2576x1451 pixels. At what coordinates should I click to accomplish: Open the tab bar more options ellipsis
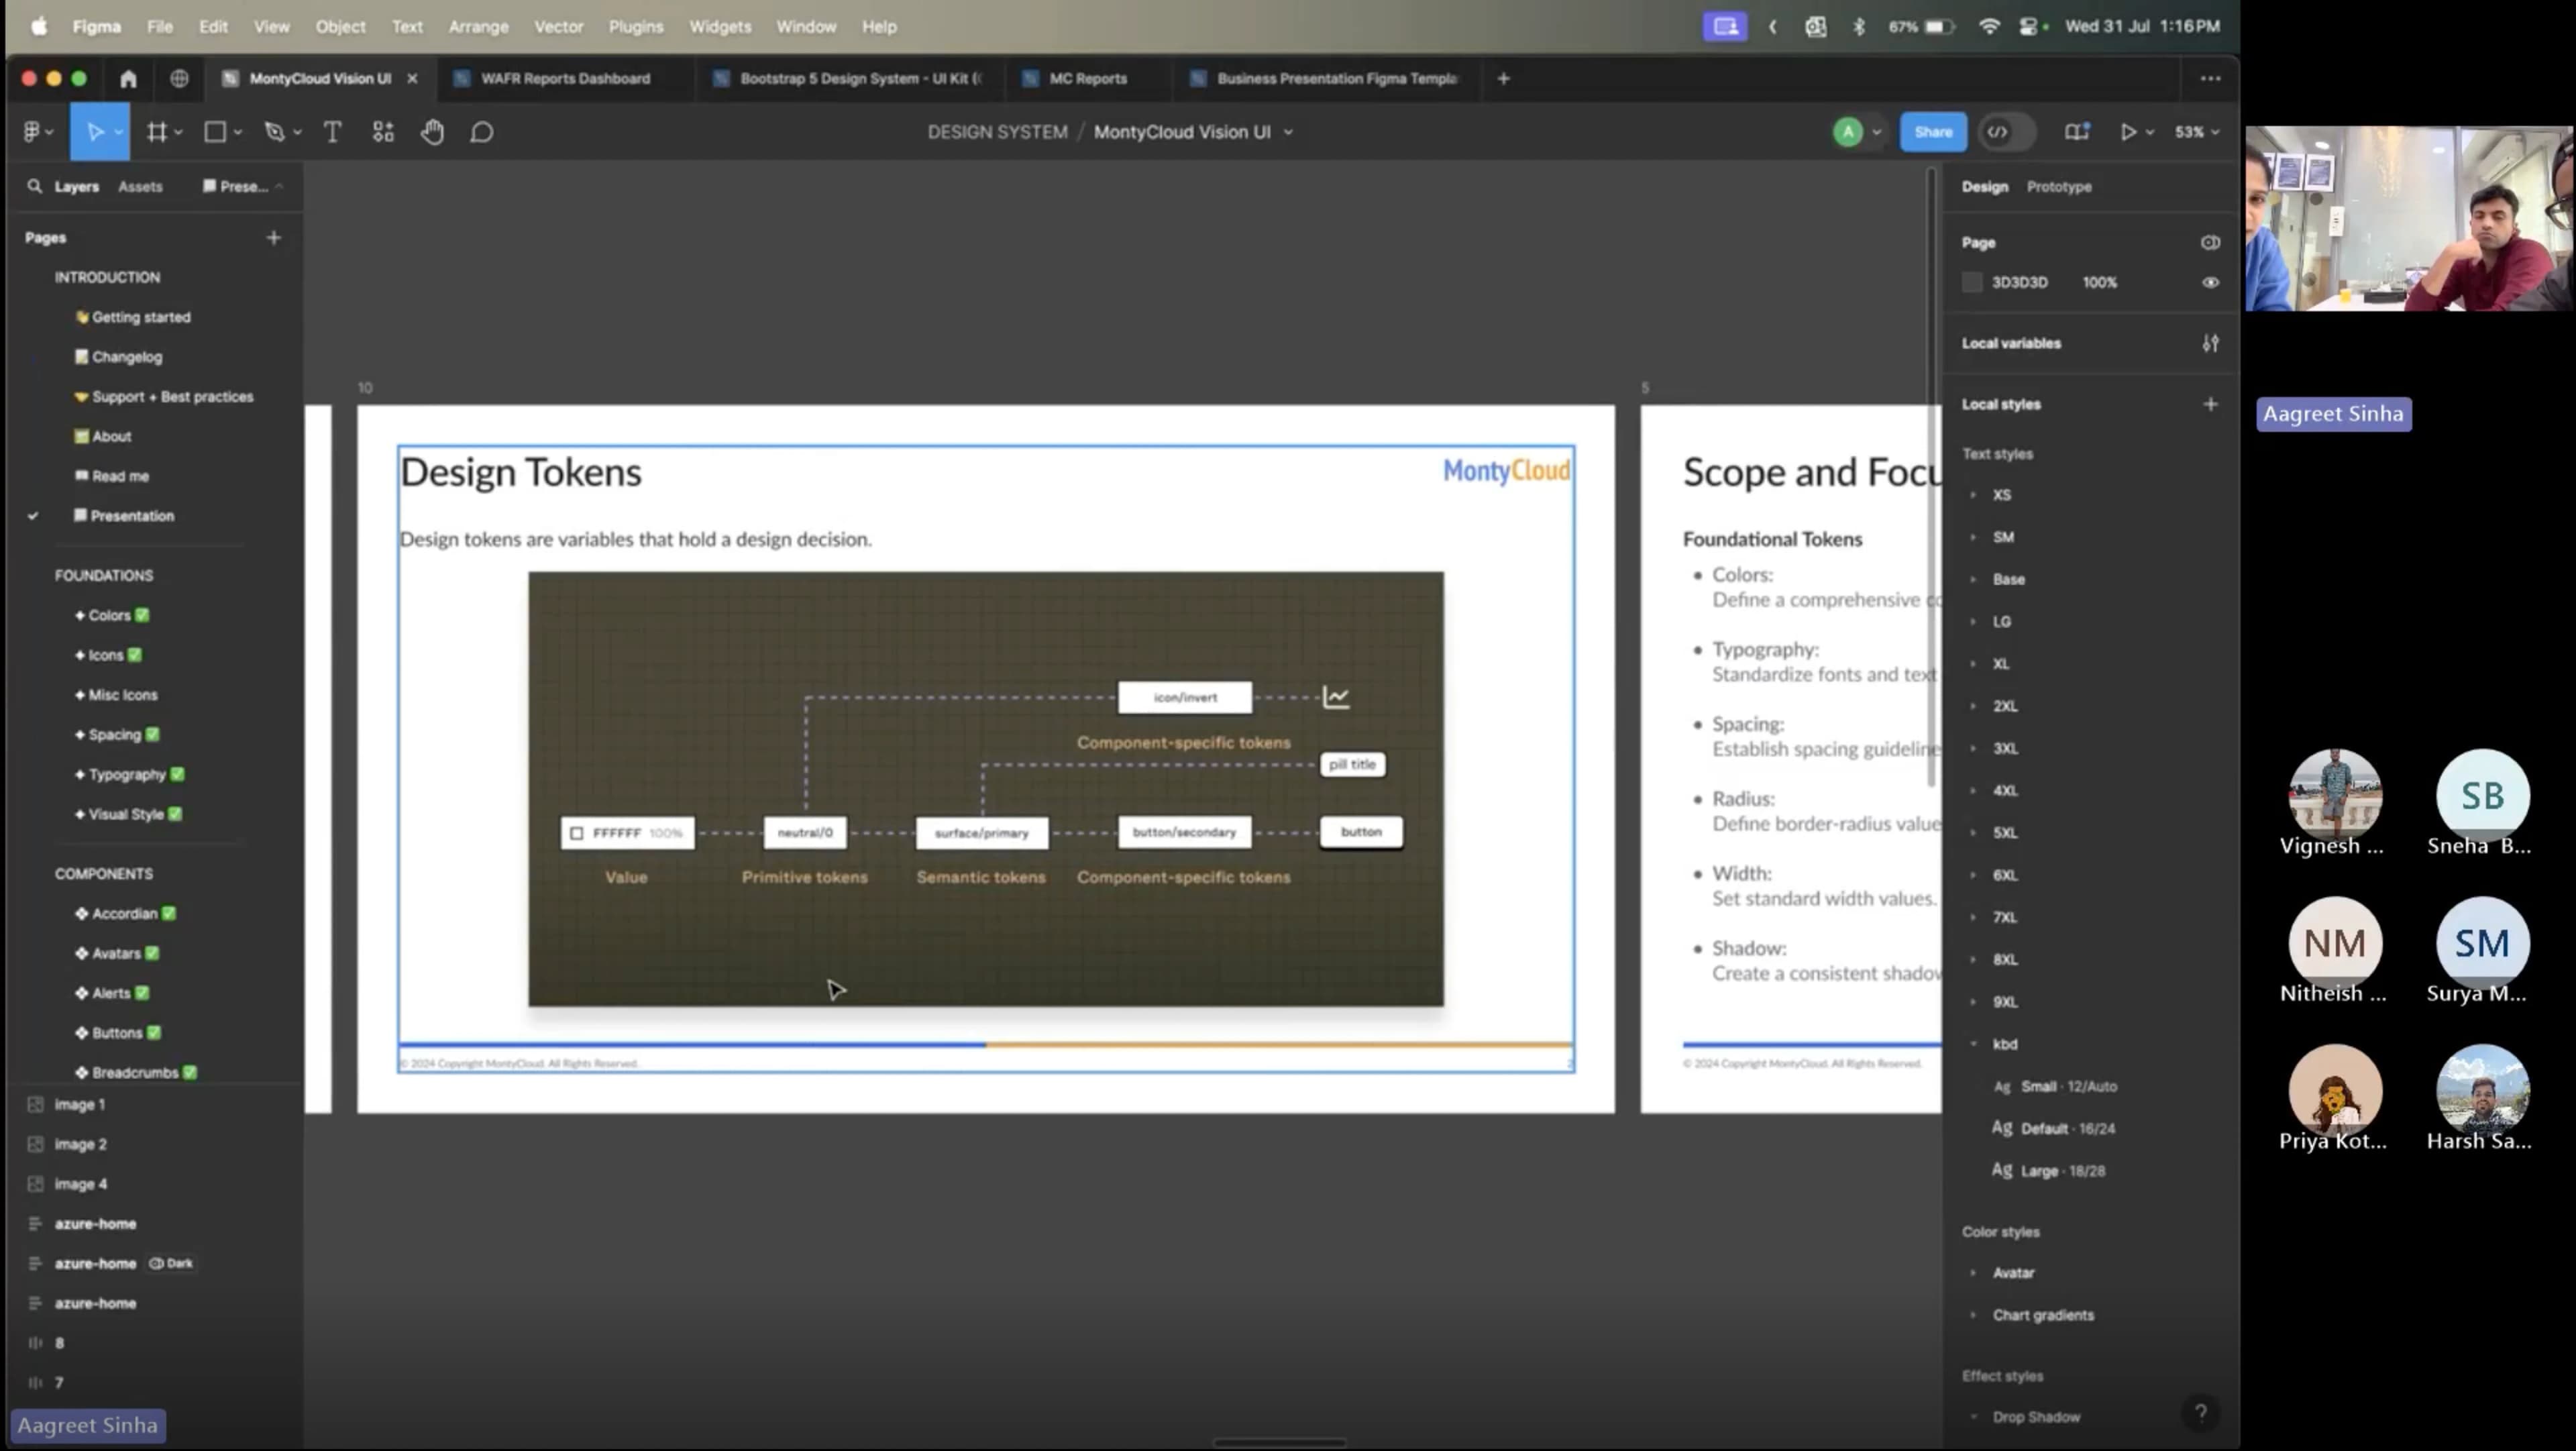tap(2210, 78)
